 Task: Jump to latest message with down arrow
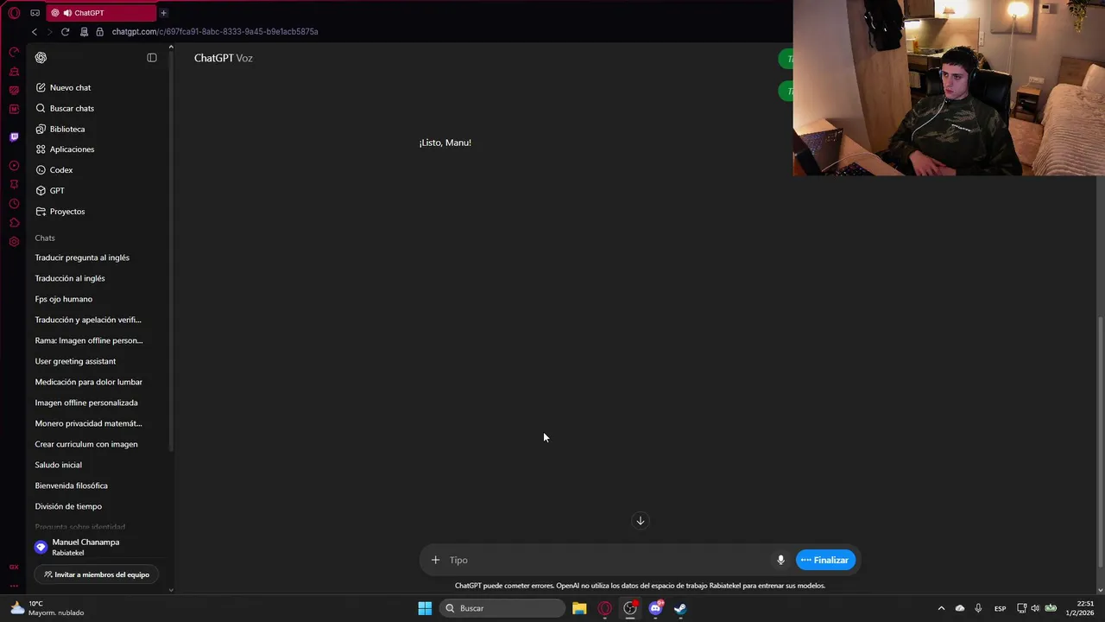641,520
